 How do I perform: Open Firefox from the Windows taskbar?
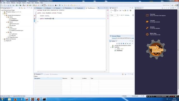15,99
